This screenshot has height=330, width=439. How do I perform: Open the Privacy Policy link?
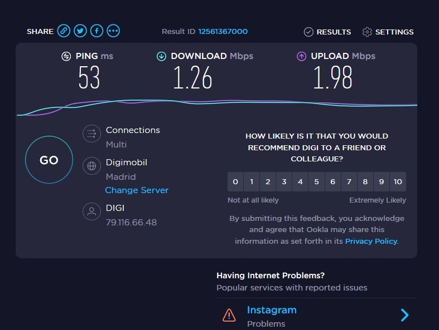point(371,241)
